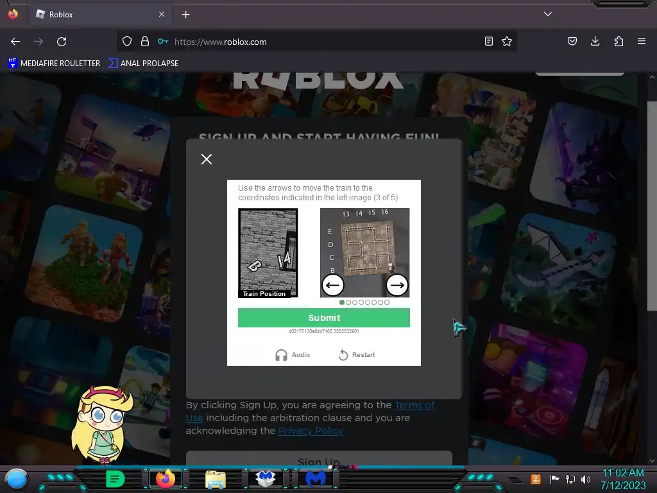Open the MEDIAFIRE ROULETTER bookmark
The height and width of the screenshot is (493, 657).
pyautogui.click(x=54, y=64)
